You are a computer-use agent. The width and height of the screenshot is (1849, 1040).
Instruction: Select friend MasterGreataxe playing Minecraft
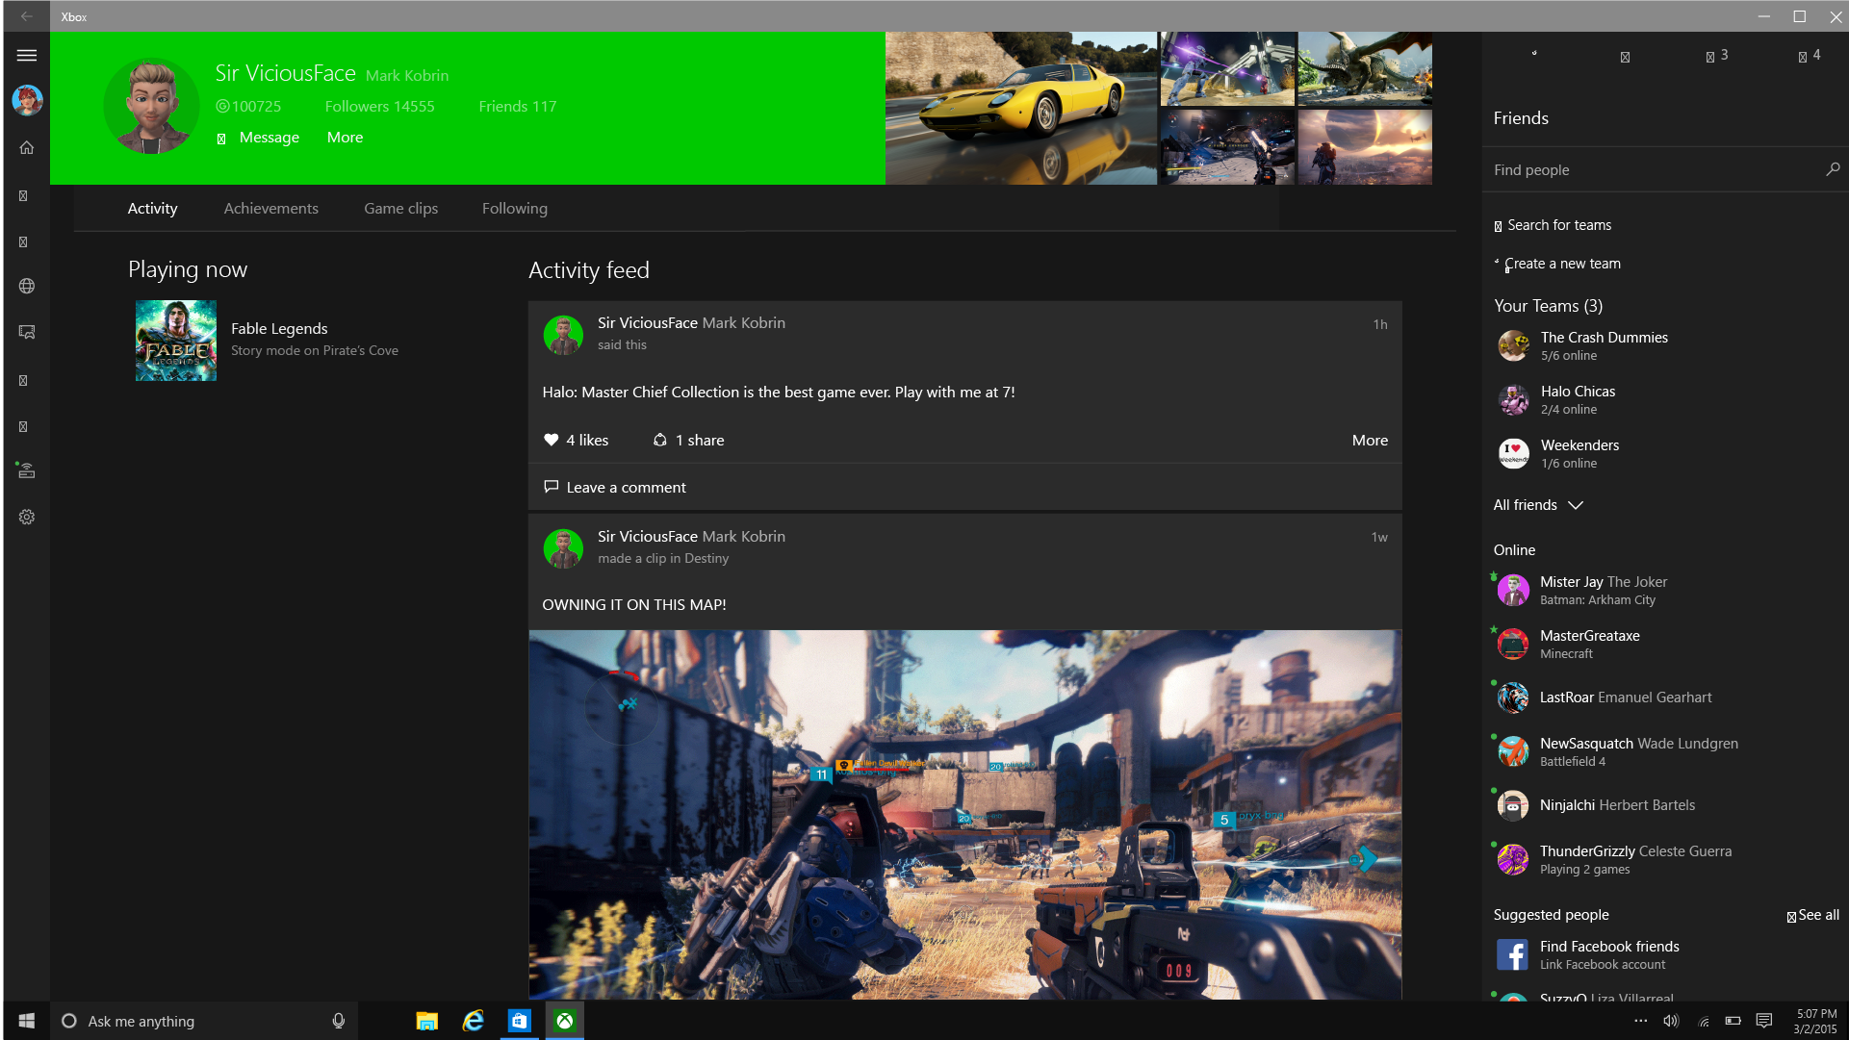pos(1665,644)
